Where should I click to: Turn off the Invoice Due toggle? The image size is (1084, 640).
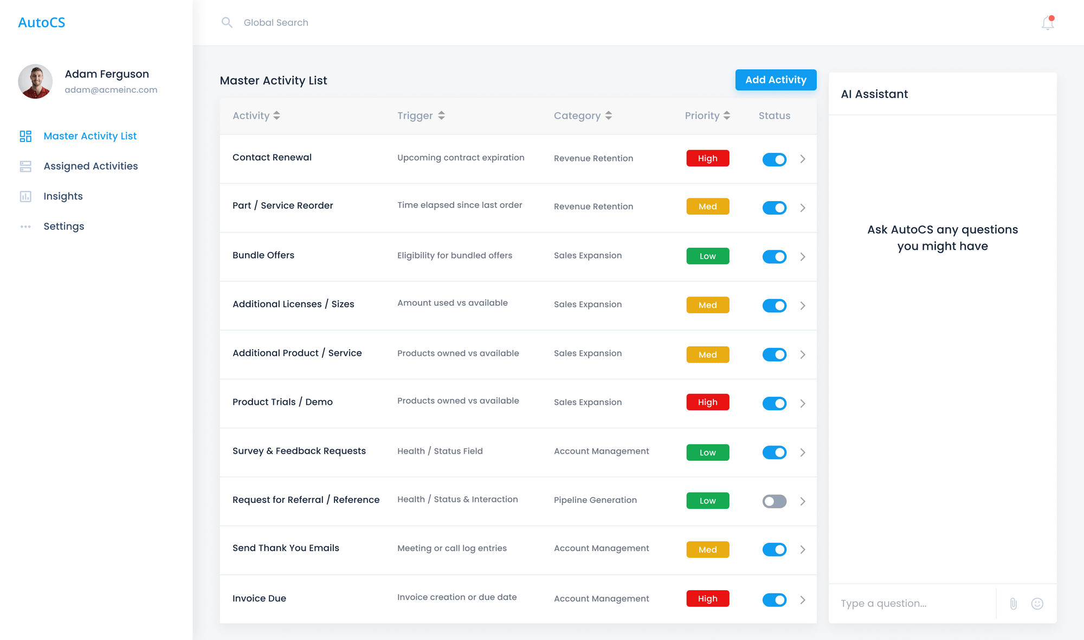774,600
